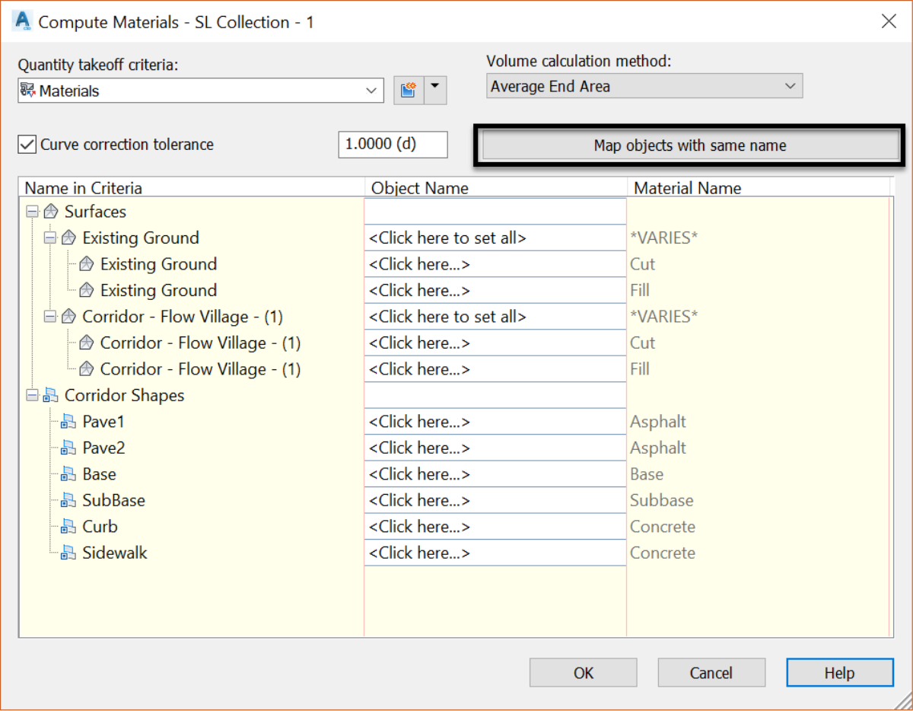This screenshot has width=913, height=711.
Task: Click the Sidewalk shape icon
Action: [x=68, y=553]
